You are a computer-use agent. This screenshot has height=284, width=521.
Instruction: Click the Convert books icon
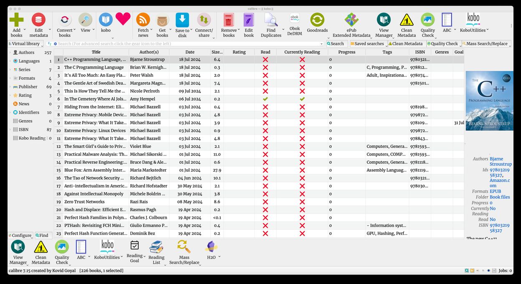coord(64,20)
